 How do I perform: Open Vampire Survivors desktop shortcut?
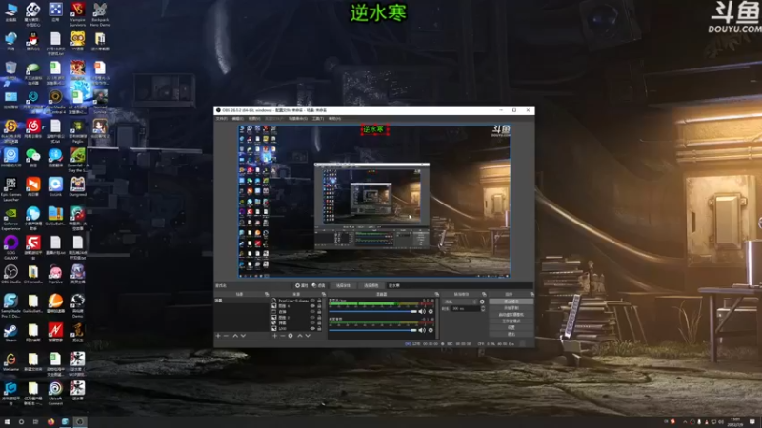[78, 13]
